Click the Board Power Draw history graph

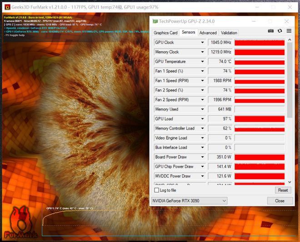coord(260,157)
